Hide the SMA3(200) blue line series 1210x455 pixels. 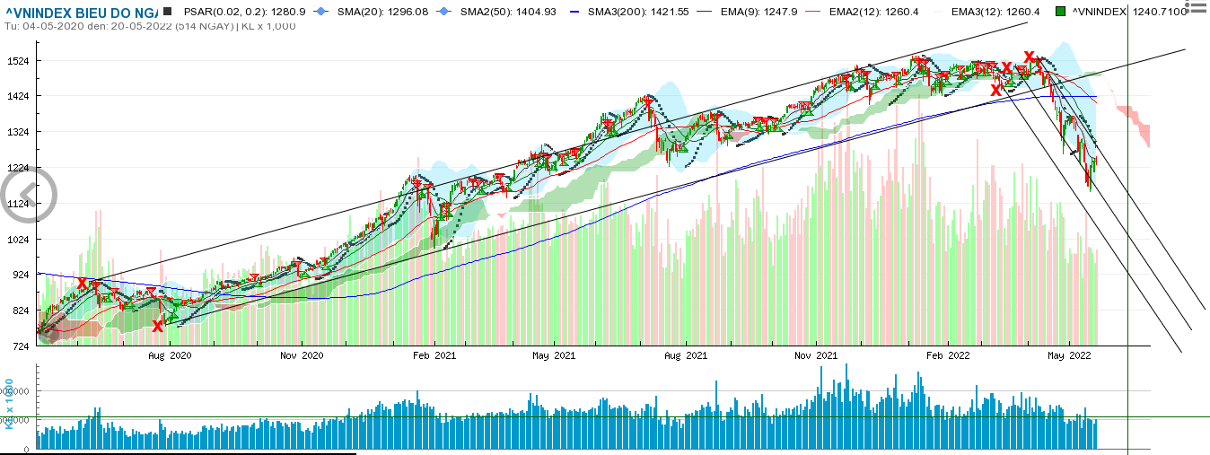click(628, 11)
